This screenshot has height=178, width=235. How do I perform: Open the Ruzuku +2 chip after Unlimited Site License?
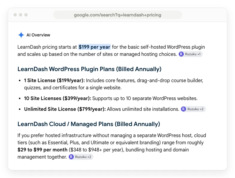193,109
